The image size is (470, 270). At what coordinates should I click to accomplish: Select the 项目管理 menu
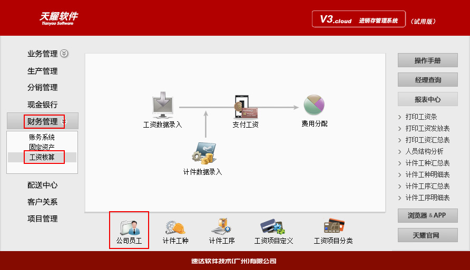43,219
